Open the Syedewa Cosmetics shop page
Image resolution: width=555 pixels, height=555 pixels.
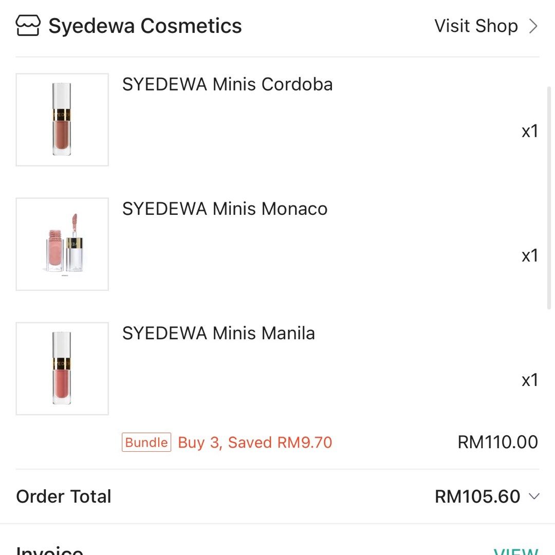tap(145, 26)
